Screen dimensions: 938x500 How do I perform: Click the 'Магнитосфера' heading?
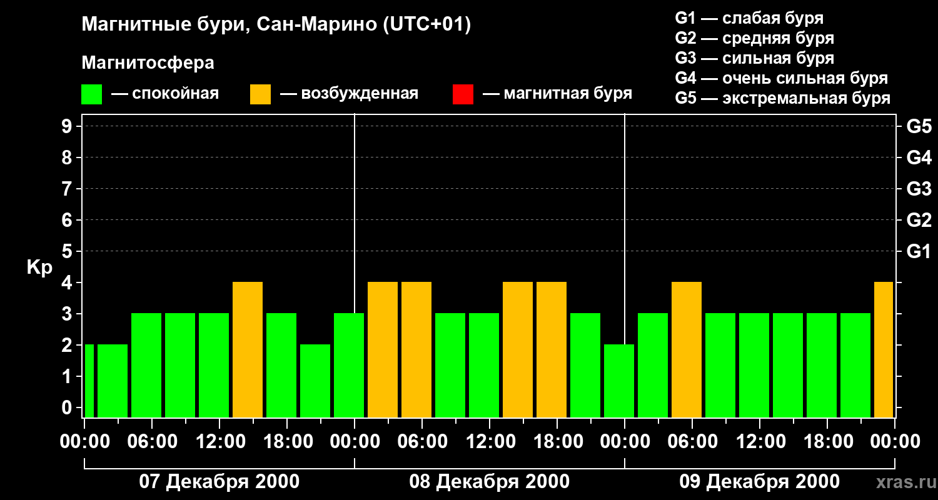tap(148, 63)
